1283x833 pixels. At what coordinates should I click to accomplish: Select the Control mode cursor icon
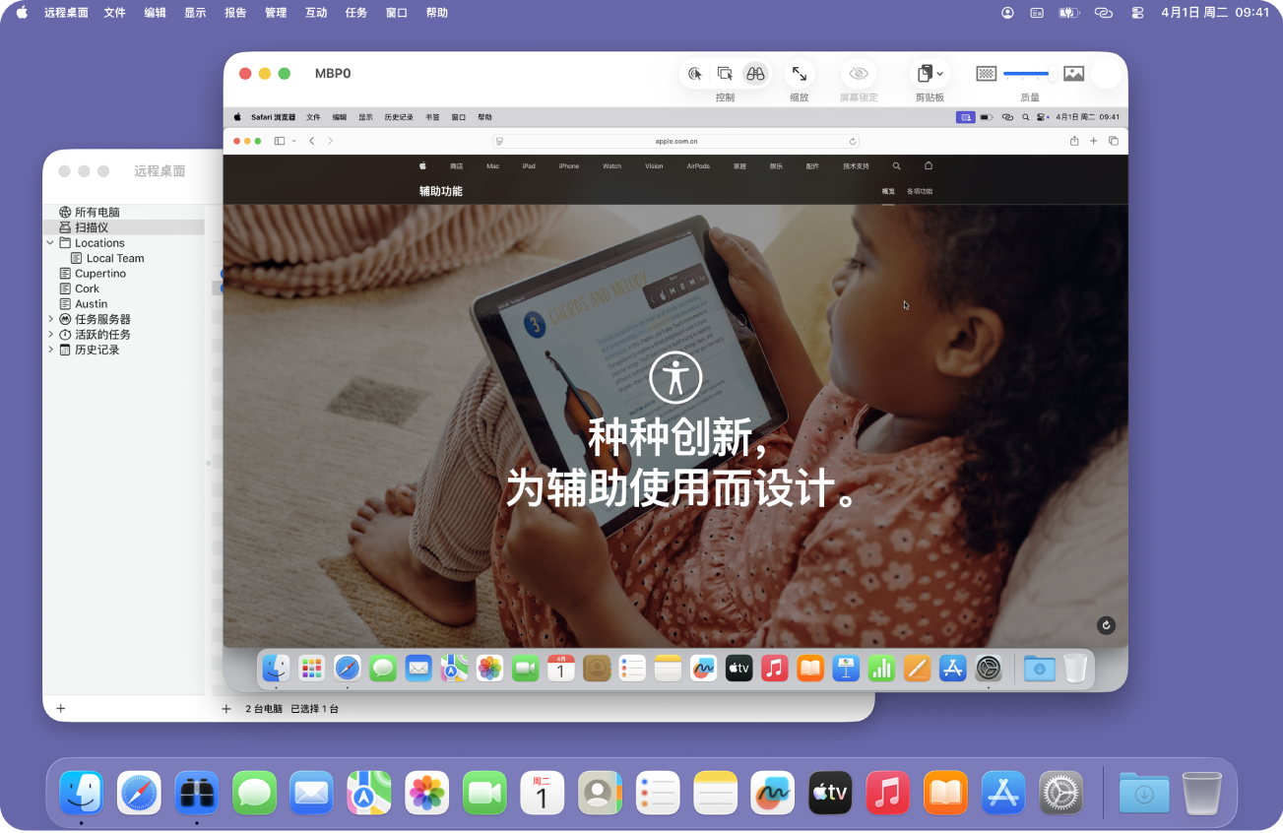coord(694,73)
